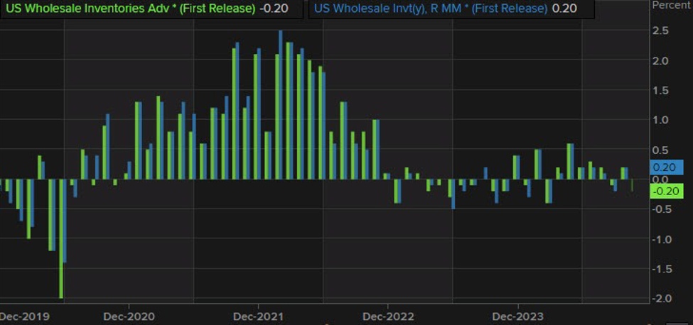
Task: Select the Dec-2021 x-axis label
Action: (257, 316)
